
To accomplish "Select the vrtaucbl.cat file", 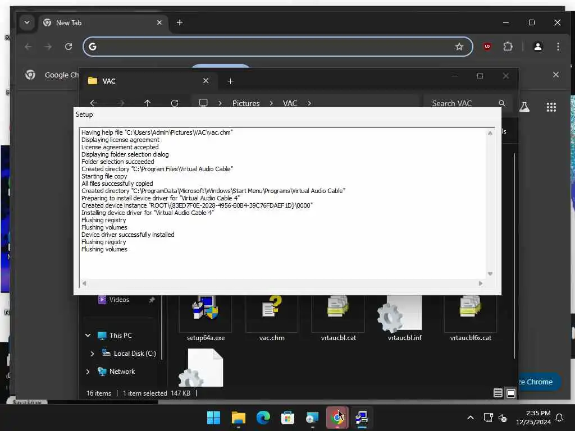I will pos(338,319).
